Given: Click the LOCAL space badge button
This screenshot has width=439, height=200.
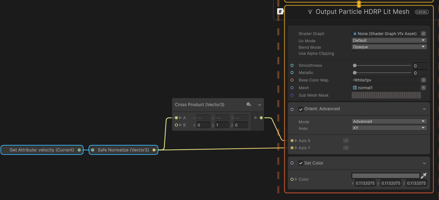Looking at the screenshot, I should (422, 12).
